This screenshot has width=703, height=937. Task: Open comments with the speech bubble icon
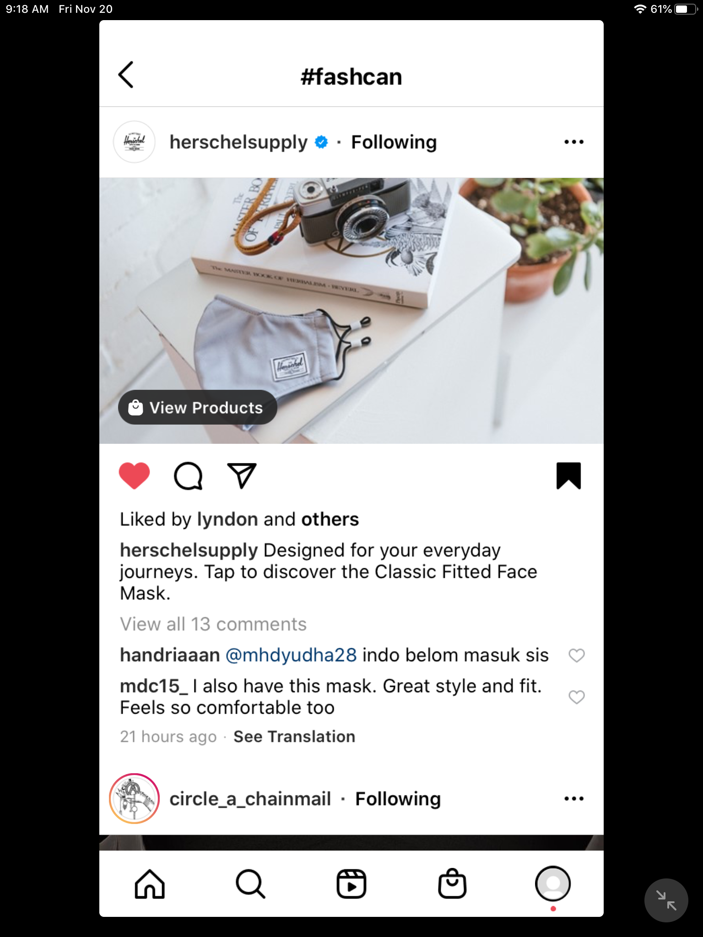[188, 476]
